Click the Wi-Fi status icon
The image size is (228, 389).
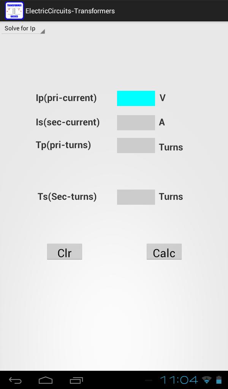(x=206, y=379)
